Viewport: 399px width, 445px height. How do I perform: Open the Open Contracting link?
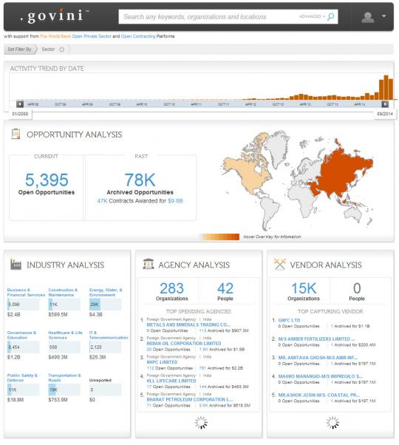pyautogui.click(x=138, y=36)
